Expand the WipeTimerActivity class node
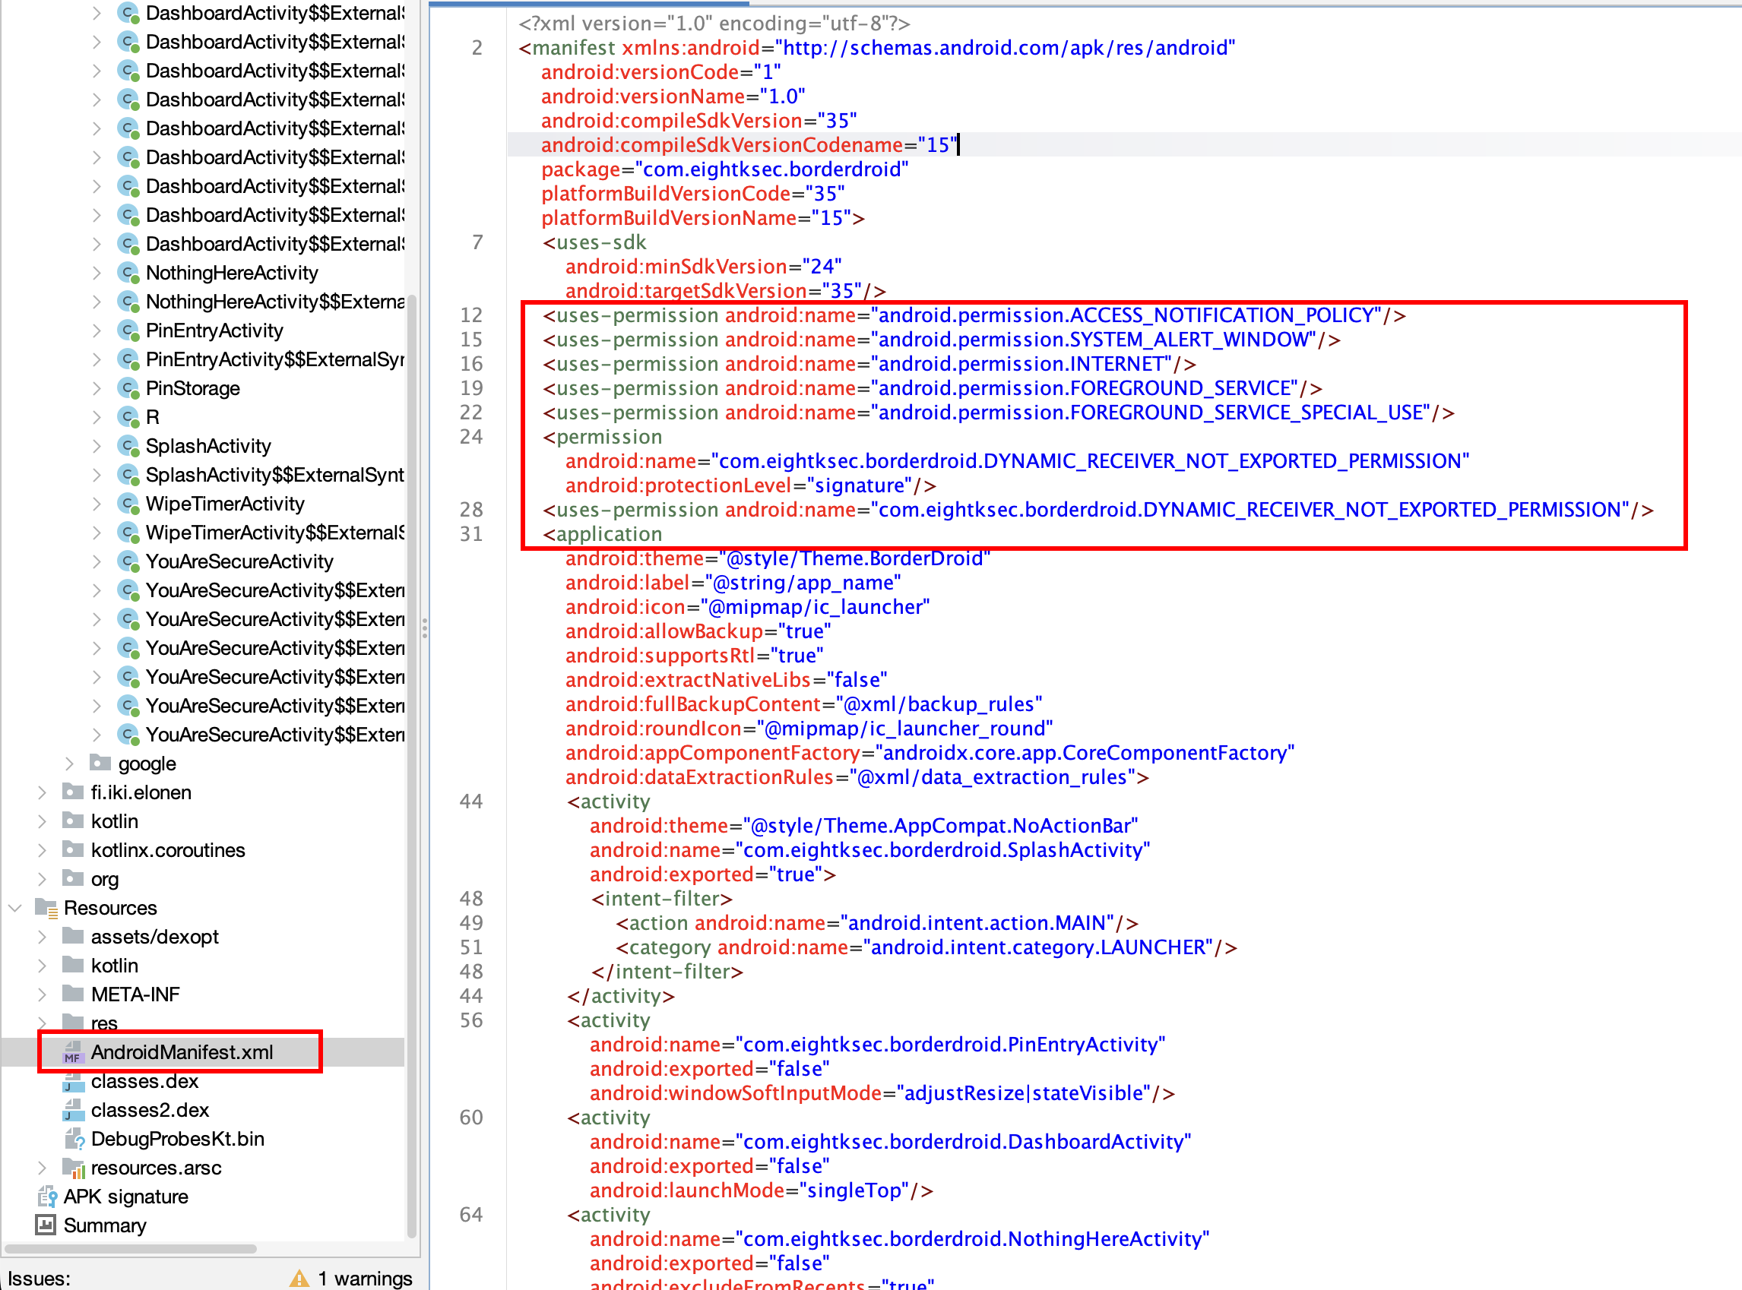Image resolution: width=1742 pixels, height=1290 pixels. (96, 504)
